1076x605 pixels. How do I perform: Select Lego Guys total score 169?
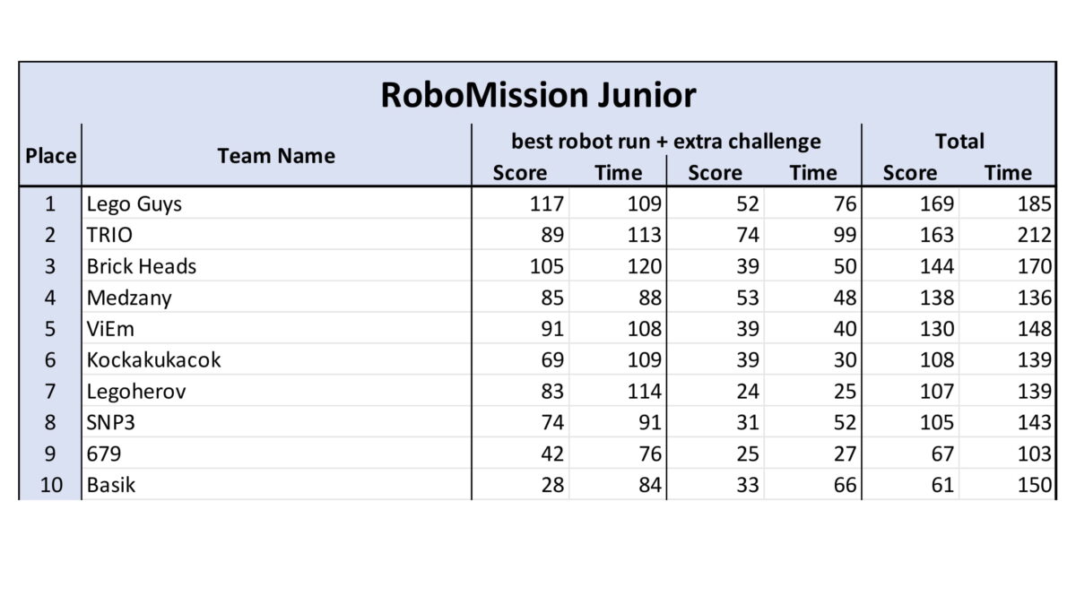(910, 203)
